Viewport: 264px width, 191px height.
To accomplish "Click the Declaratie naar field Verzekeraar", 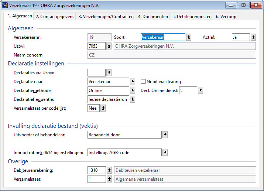I will pyautogui.click(x=108, y=82).
